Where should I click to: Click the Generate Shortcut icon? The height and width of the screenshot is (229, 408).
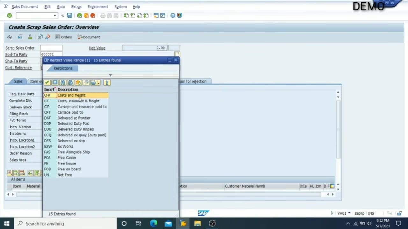coord(163,15)
